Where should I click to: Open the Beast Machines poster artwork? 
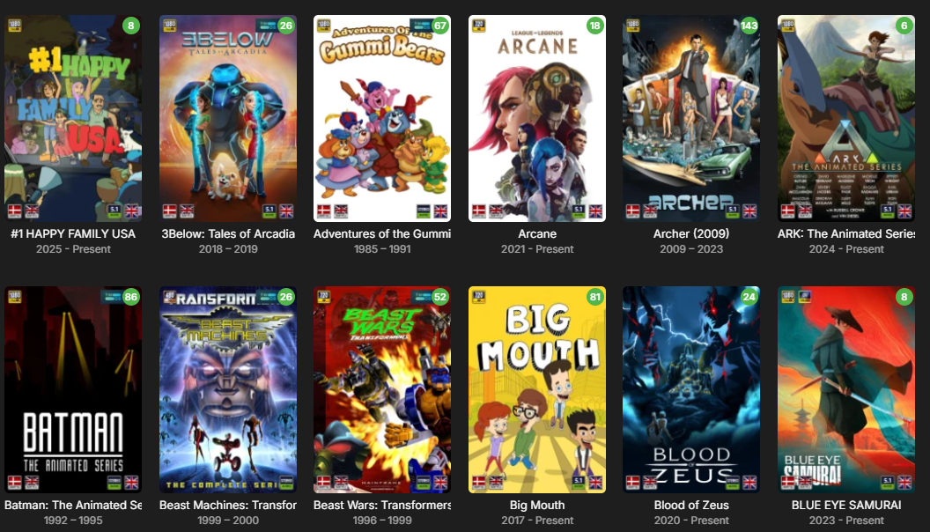coord(228,389)
